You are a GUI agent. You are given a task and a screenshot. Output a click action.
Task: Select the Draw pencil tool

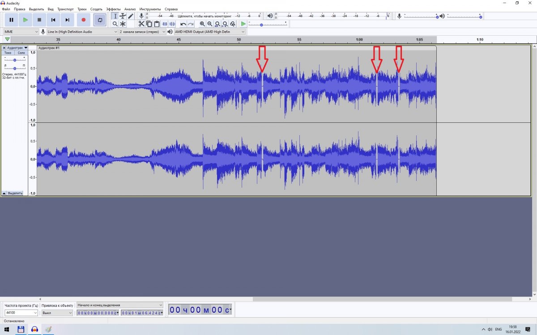pos(130,16)
